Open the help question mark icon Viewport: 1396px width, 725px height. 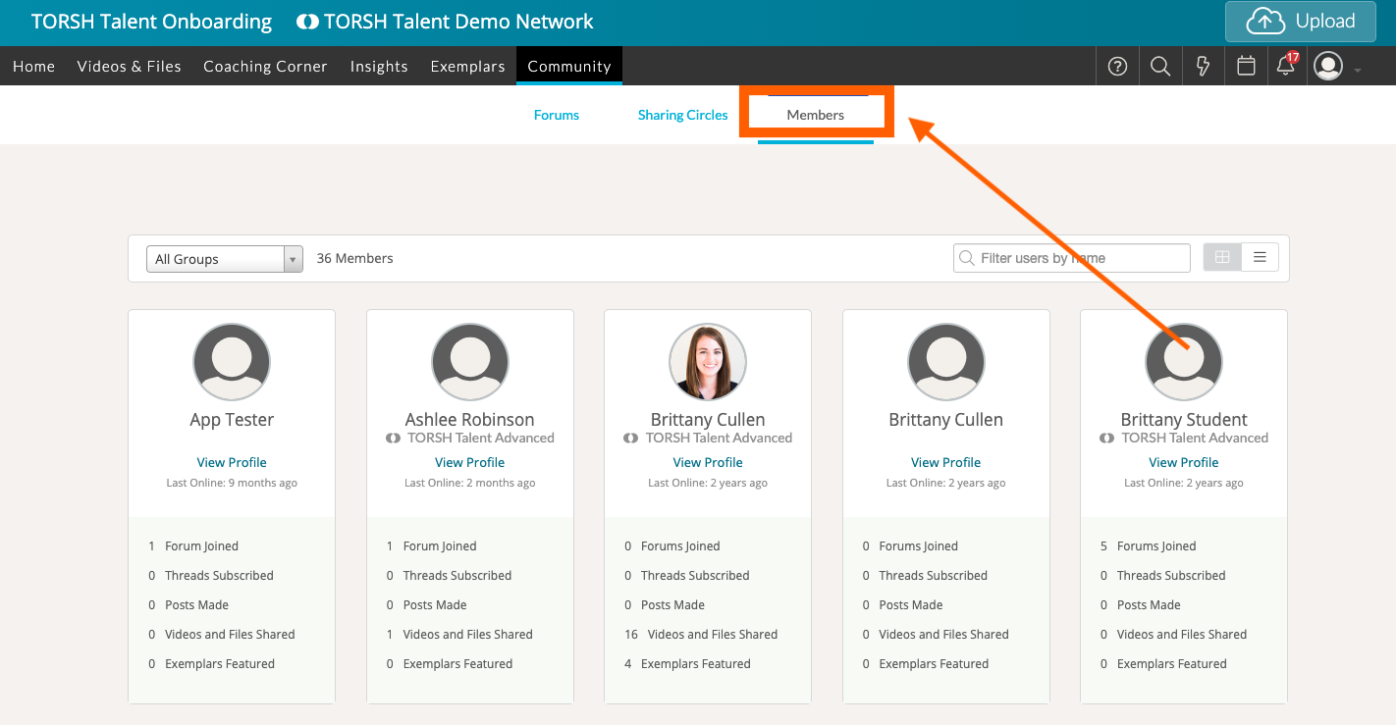pyautogui.click(x=1117, y=67)
